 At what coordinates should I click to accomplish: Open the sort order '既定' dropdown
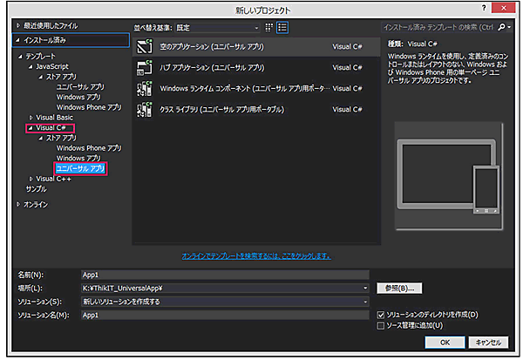pos(218,28)
